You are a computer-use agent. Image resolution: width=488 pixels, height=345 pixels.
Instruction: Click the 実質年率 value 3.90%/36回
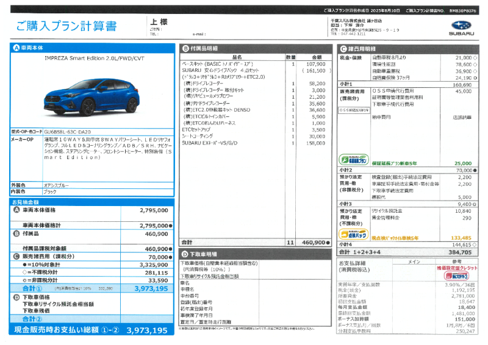coord(460,285)
